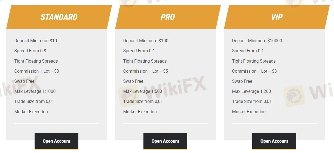This screenshot has height=153, width=334.
Task: Click the Spread From 0.8 text
Action: (x=30, y=51)
